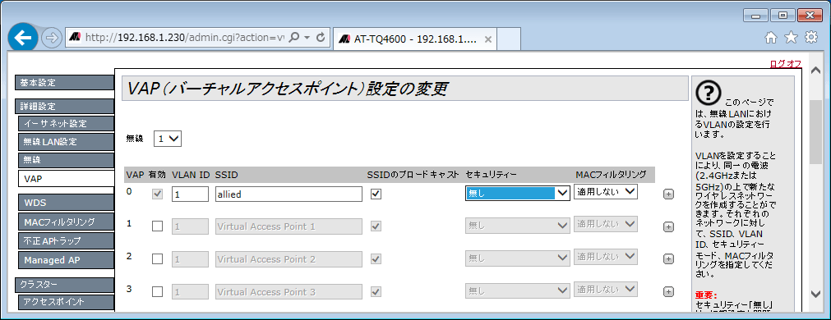Open クラスター menu section
Image resolution: width=831 pixels, height=320 pixels.
click(64, 285)
